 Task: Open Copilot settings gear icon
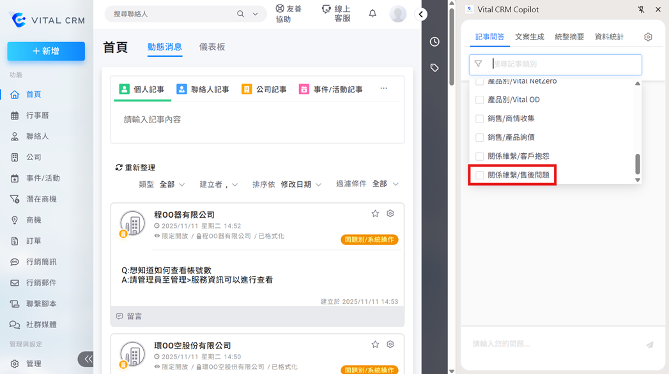pos(648,37)
